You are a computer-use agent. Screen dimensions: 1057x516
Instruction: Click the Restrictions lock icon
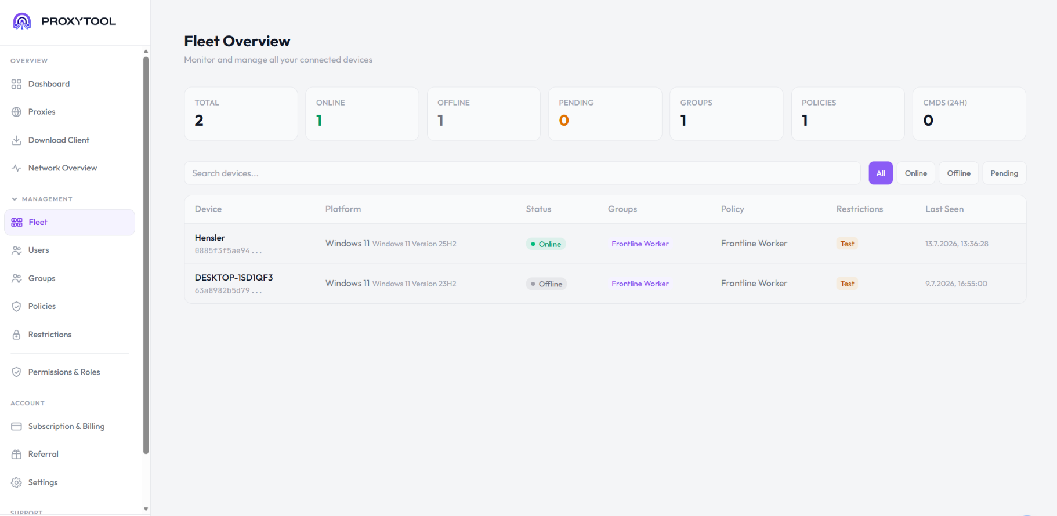[x=16, y=335]
